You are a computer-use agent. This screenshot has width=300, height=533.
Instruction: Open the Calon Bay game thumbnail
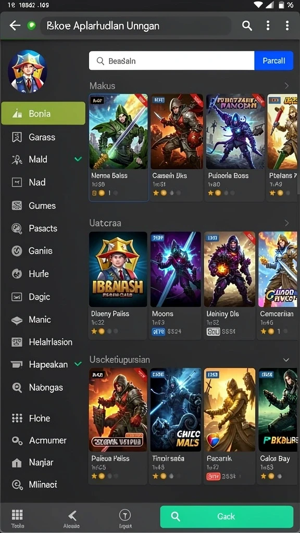(x=278, y=410)
